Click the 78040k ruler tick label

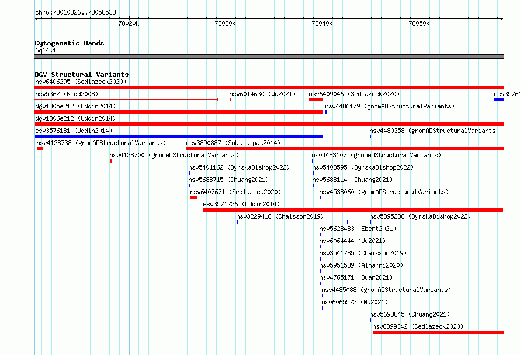[x=322, y=23]
